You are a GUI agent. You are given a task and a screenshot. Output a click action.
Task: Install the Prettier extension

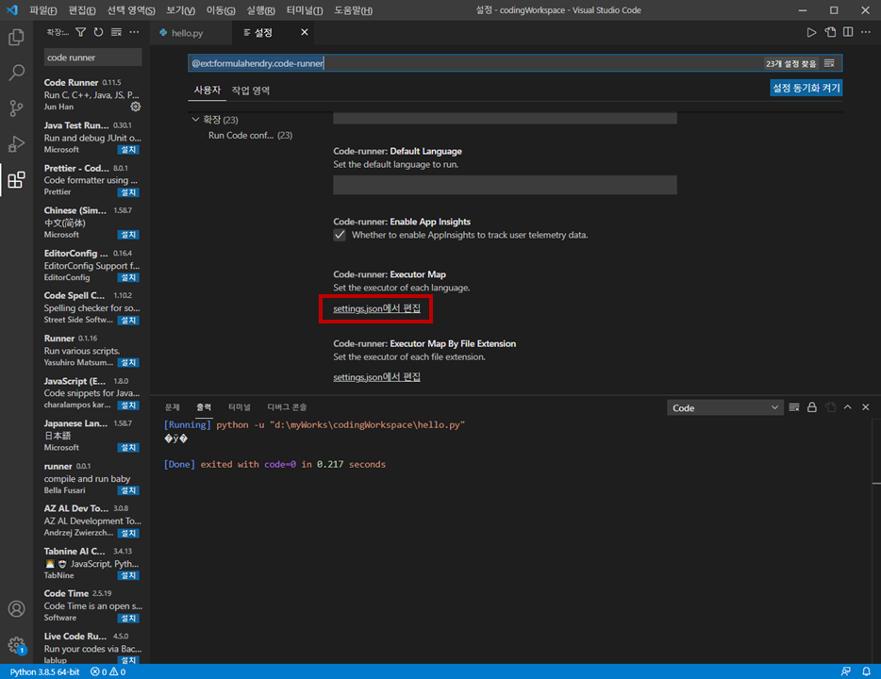coord(128,192)
